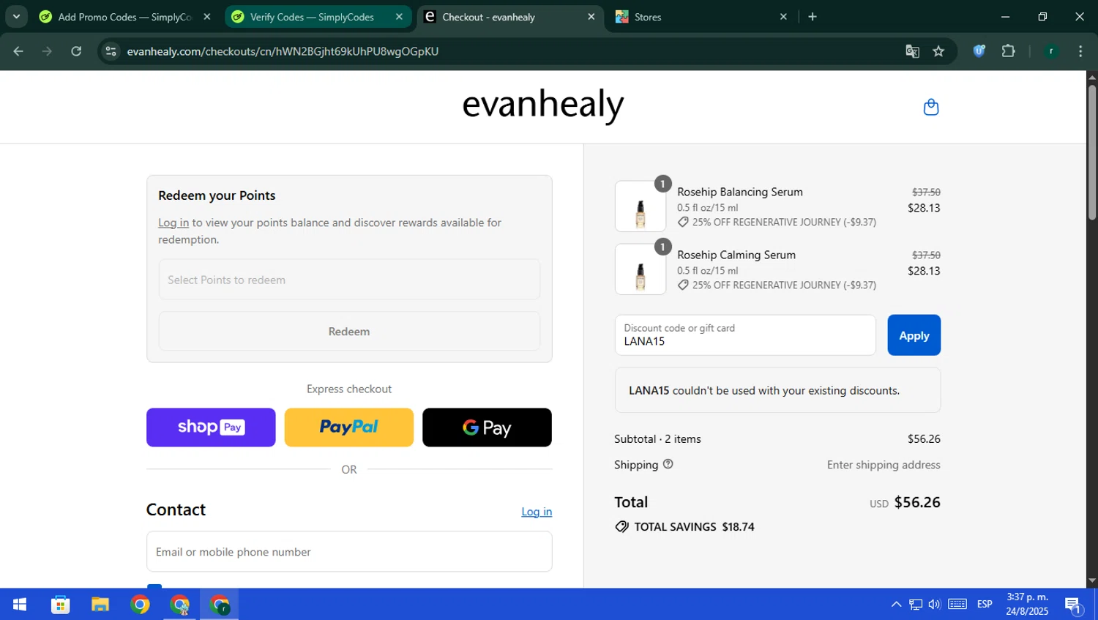Viewport: 1098px width, 620px height.
Task: Close the Verify Codes tab
Action: (x=399, y=17)
